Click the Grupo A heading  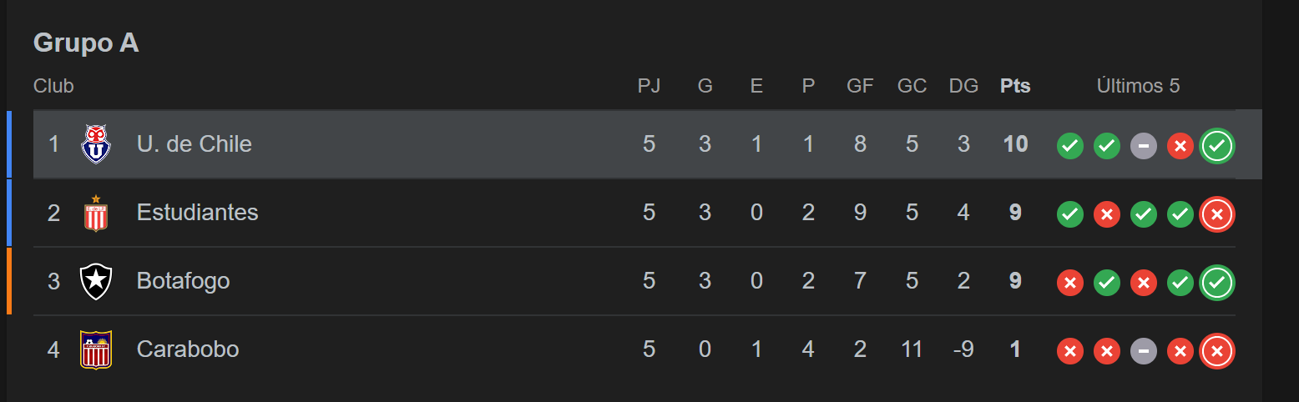coord(86,43)
